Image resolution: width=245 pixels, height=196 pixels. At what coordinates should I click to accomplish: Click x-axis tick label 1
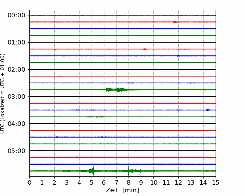point(42,182)
